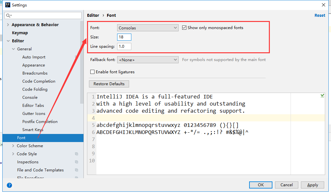Select Console settings page

click(30, 97)
